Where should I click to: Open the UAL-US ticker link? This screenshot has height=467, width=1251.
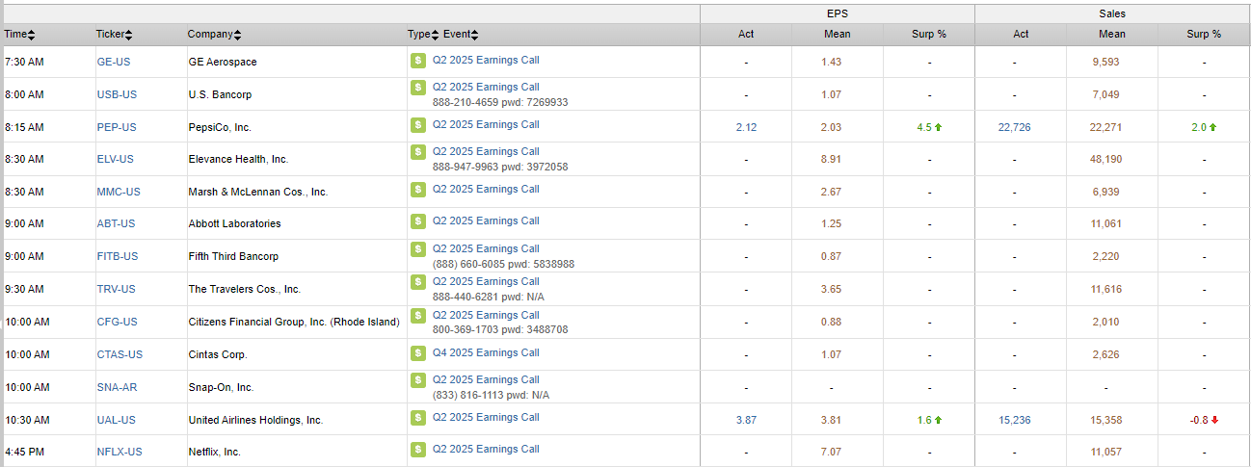(x=117, y=421)
